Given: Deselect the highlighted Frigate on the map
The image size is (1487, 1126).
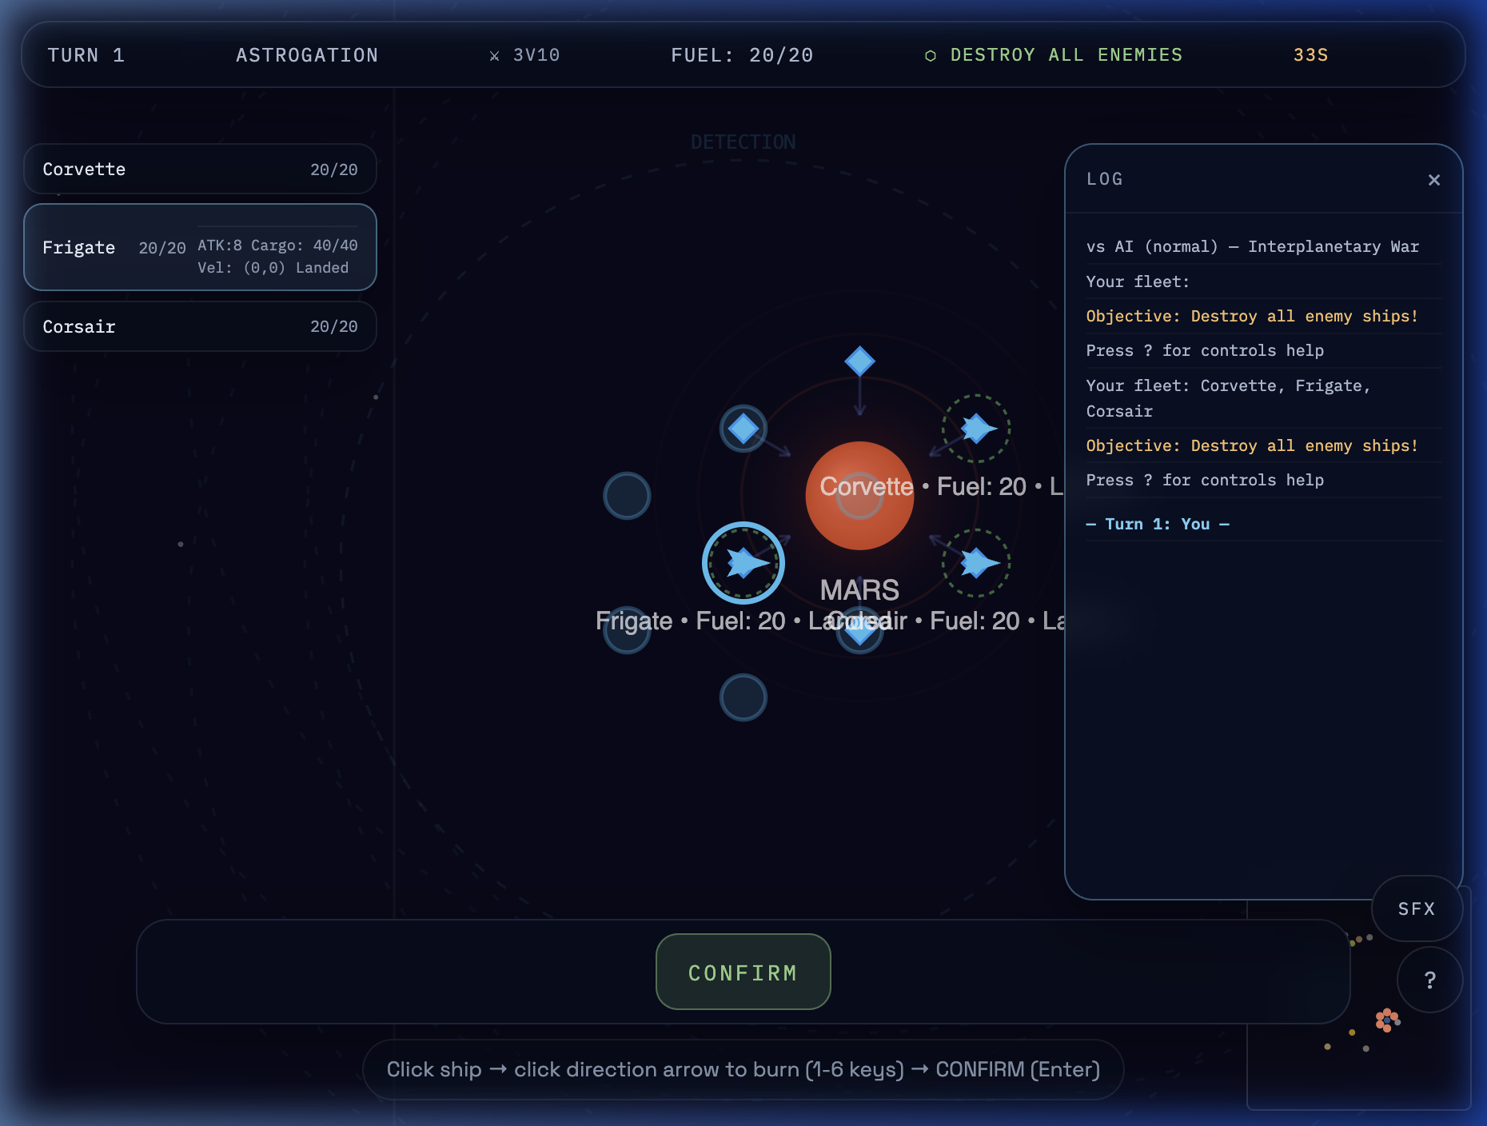Looking at the screenshot, I should click(743, 562).
